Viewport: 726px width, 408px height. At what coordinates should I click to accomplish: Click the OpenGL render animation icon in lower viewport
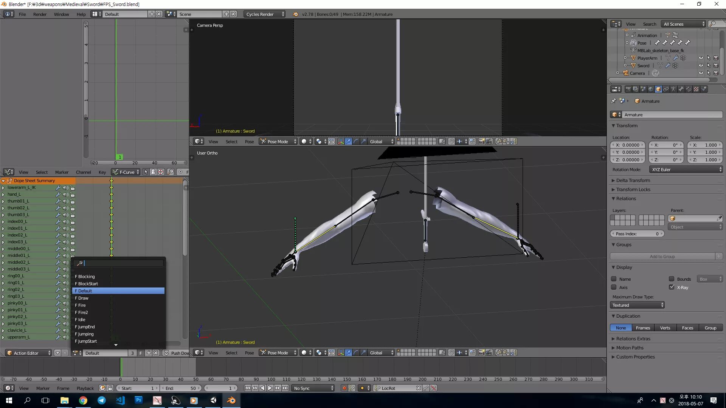pyautogui.click(x=489, y=352)
